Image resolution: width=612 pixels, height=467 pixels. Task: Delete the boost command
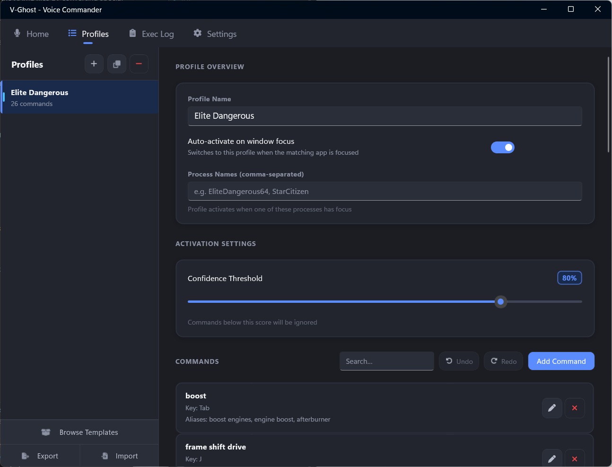[x=574, y=408]
